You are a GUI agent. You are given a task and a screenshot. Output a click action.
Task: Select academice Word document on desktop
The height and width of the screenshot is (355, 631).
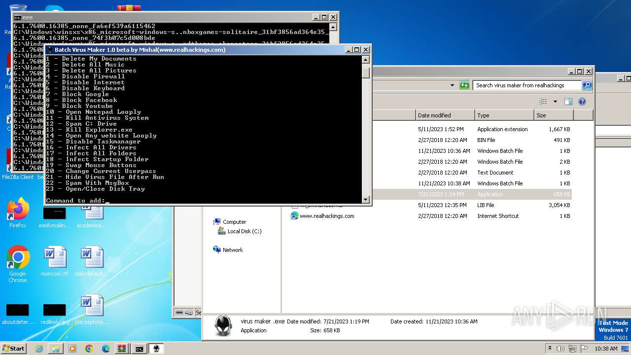(x=92, y=217)
